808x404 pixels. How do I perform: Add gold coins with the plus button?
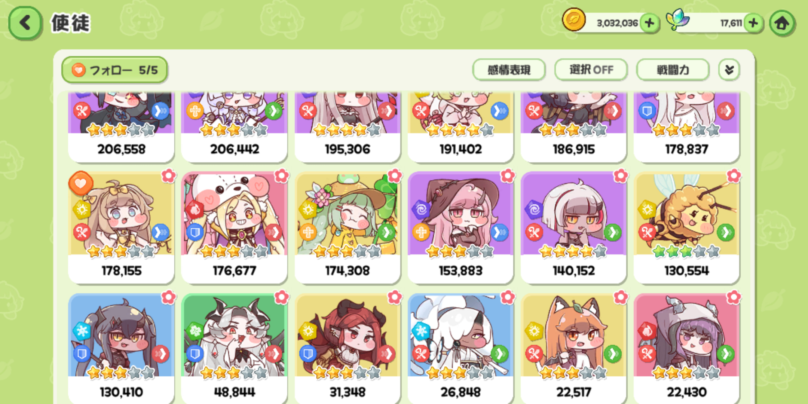coord(650,23)
